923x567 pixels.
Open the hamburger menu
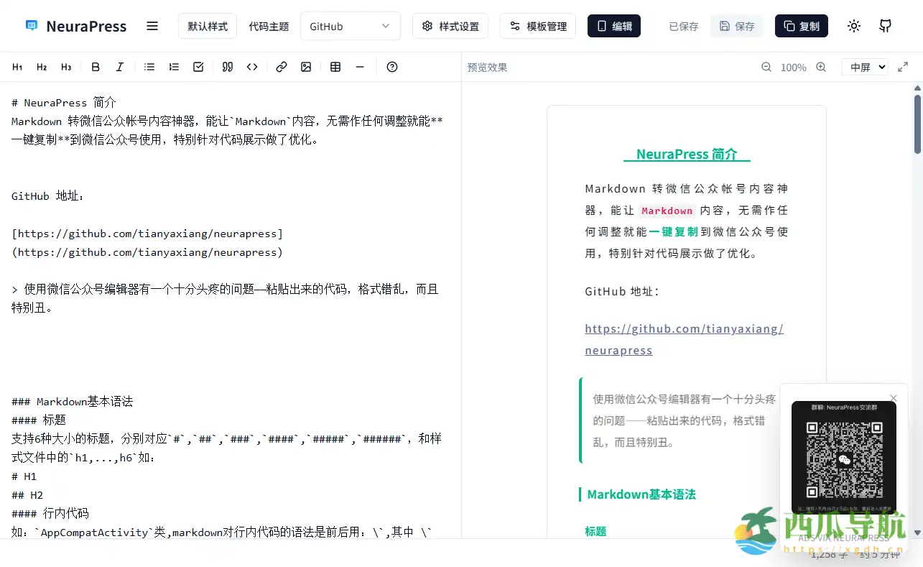pyautogui.click(x=152, y=25)
